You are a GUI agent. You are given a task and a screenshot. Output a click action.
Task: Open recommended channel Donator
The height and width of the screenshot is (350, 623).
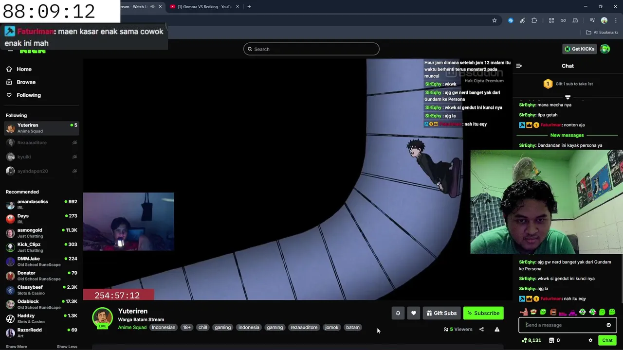41,276
